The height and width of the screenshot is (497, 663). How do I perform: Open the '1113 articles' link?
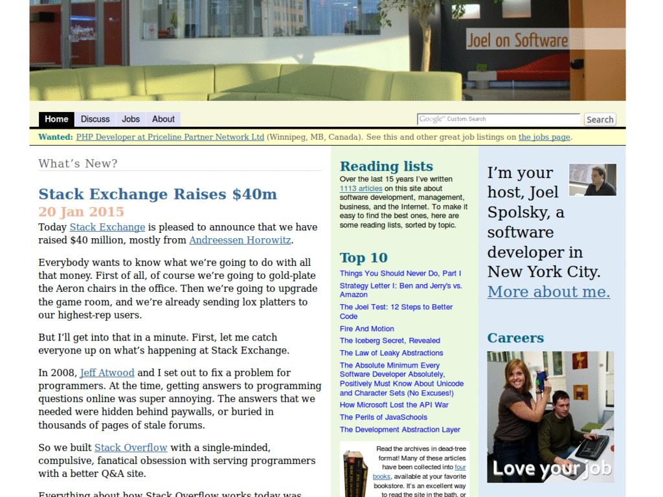(x=361, y=188)
